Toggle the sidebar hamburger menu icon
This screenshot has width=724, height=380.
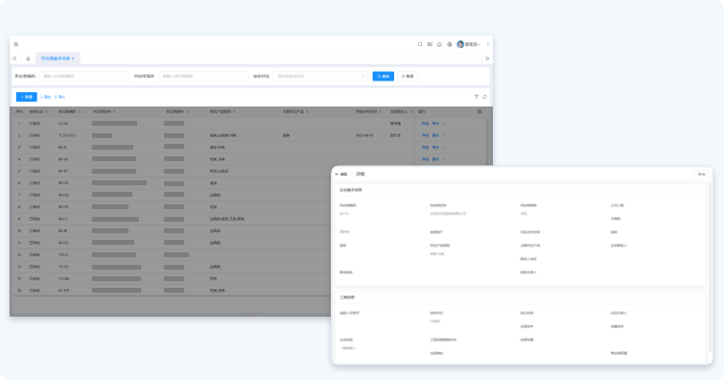point(16,44)
